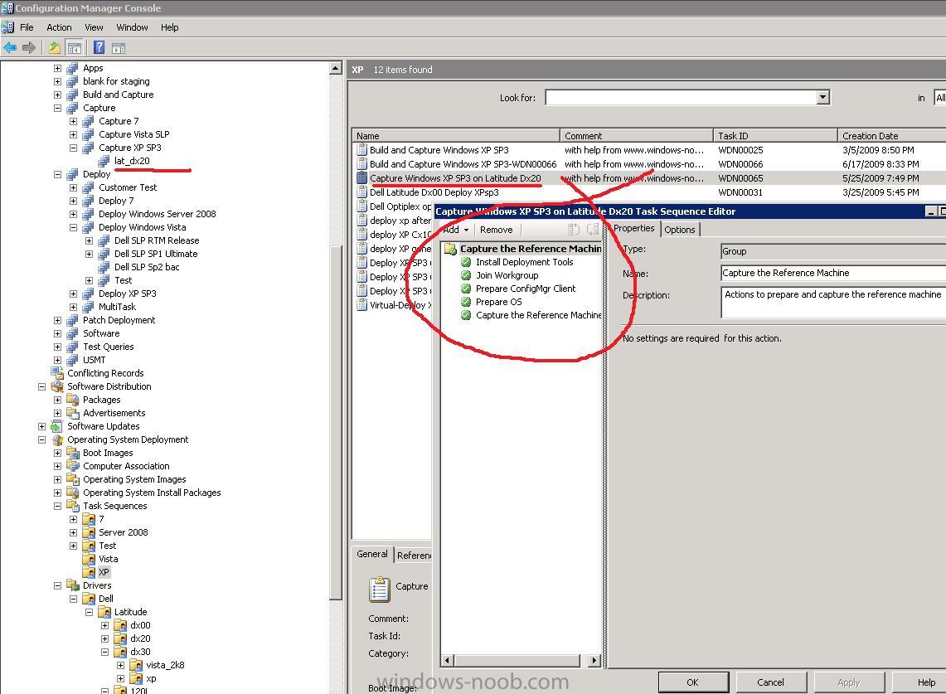Click the step list horizontal scroll right arrow
The width and height of the screenshot is (946, 694).
pyautogui.click(x=594, y=660)
